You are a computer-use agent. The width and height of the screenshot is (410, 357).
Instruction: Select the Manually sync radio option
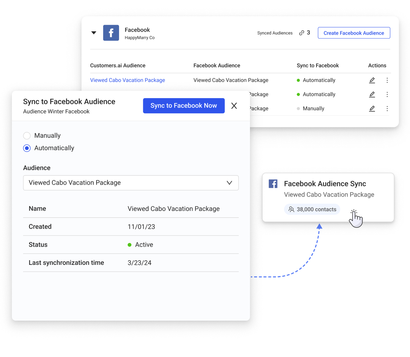point(27,136)
